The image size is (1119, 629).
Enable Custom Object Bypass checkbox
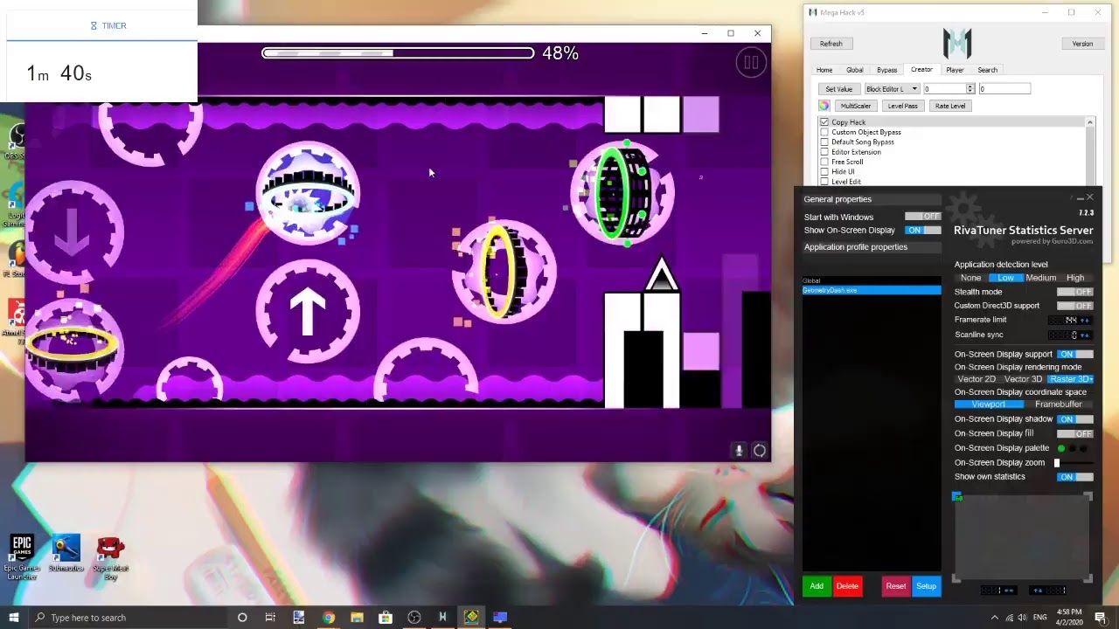point(824,132)
